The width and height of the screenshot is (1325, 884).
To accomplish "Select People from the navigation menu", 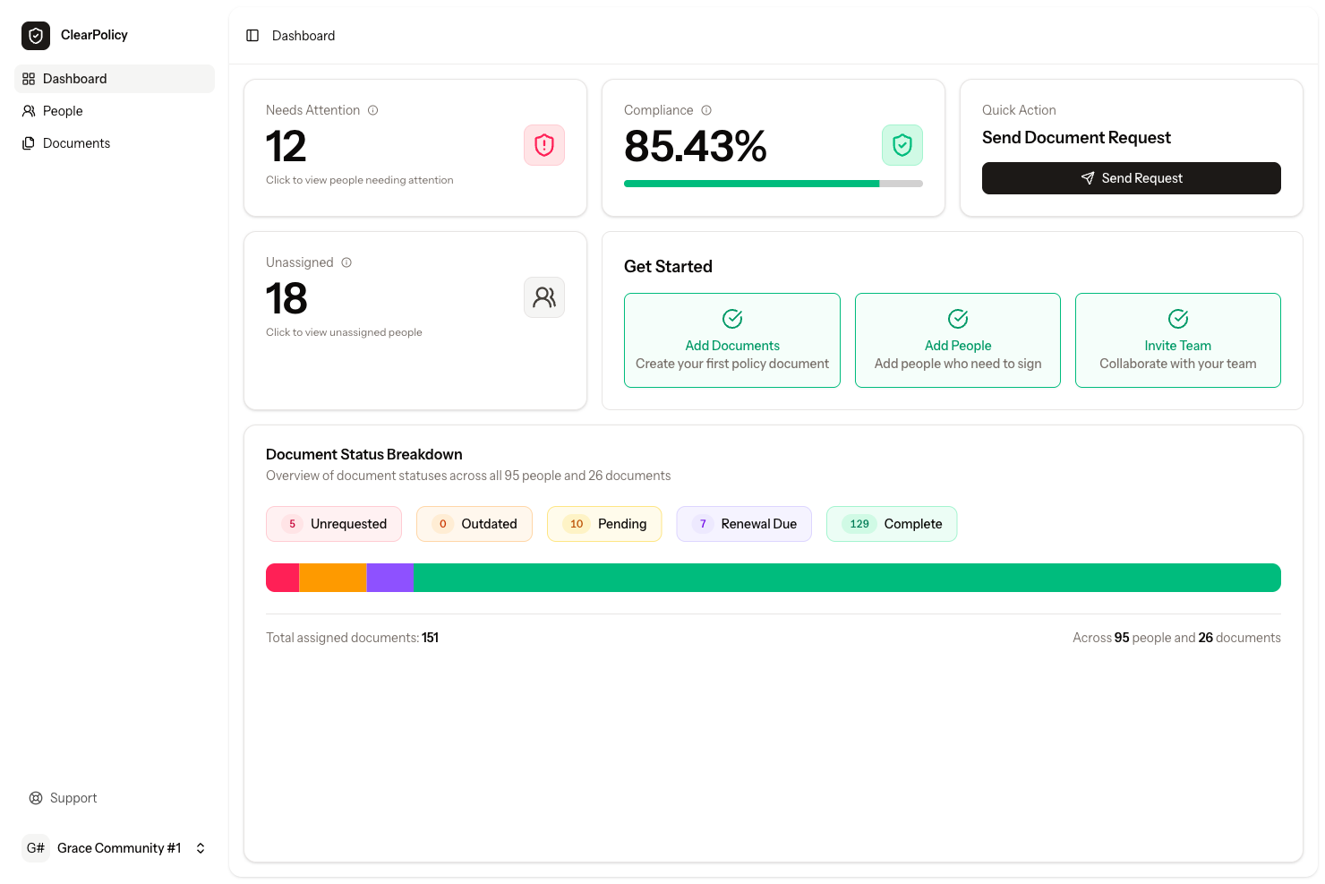I will [x=63, y=110].
